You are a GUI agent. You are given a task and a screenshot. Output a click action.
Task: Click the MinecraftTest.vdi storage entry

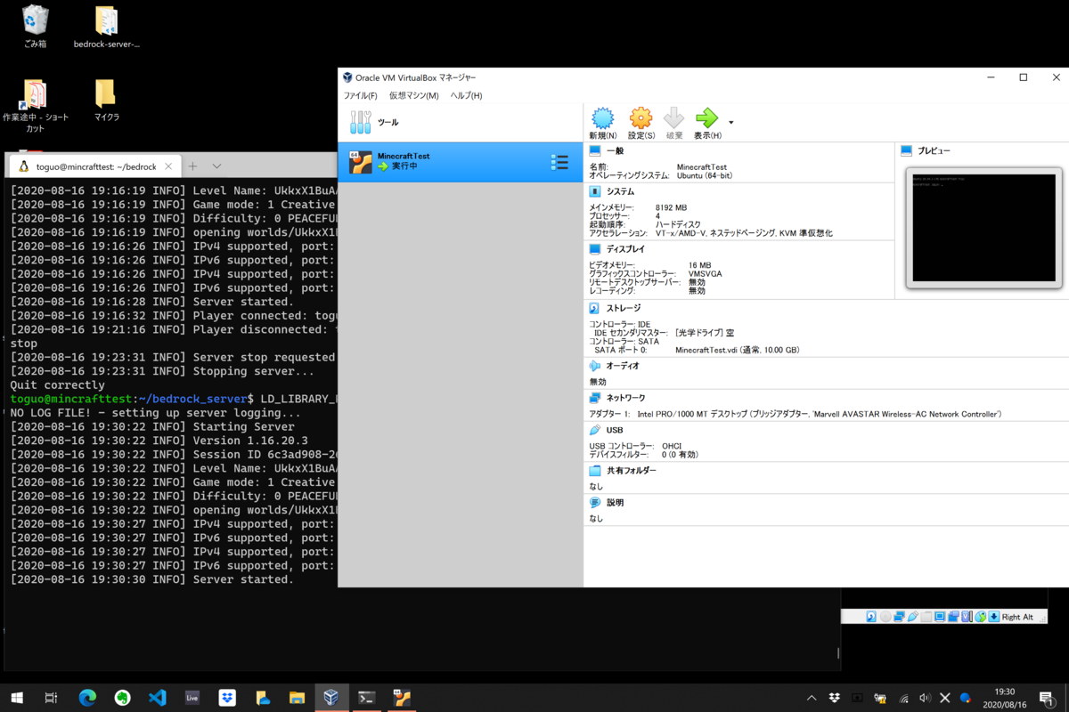(738, 350)
